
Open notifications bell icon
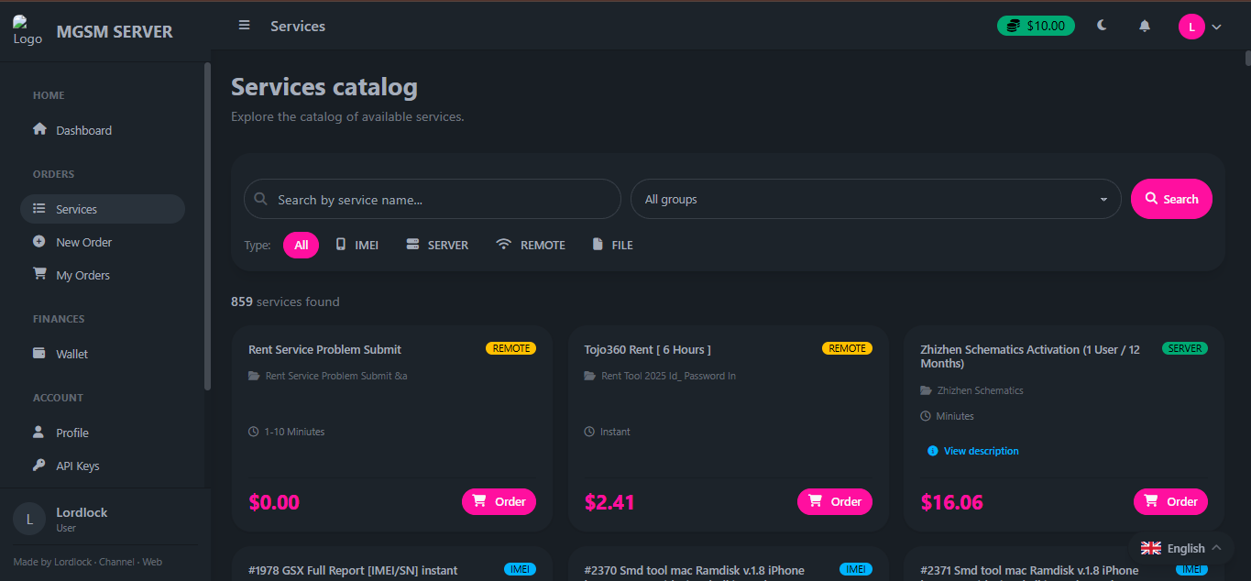(1145, 26)
